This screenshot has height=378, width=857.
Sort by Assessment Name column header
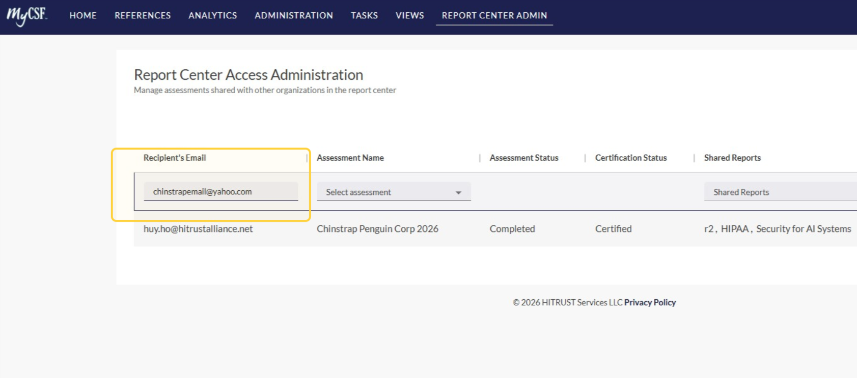coord(350,158)
